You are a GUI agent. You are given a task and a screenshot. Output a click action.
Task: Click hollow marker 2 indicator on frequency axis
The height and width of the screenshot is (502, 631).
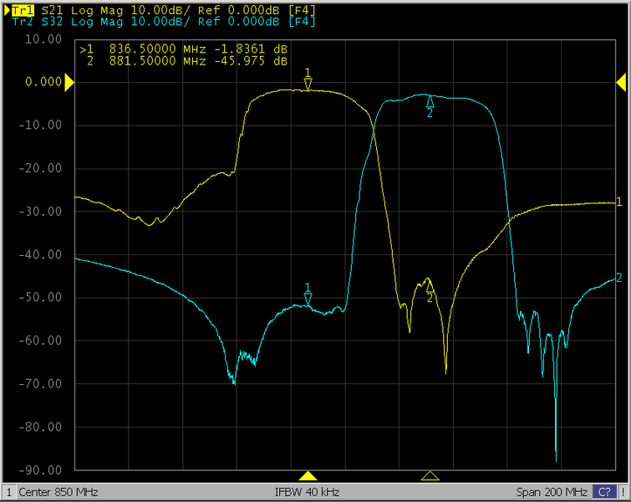click(x=430, y=475)
